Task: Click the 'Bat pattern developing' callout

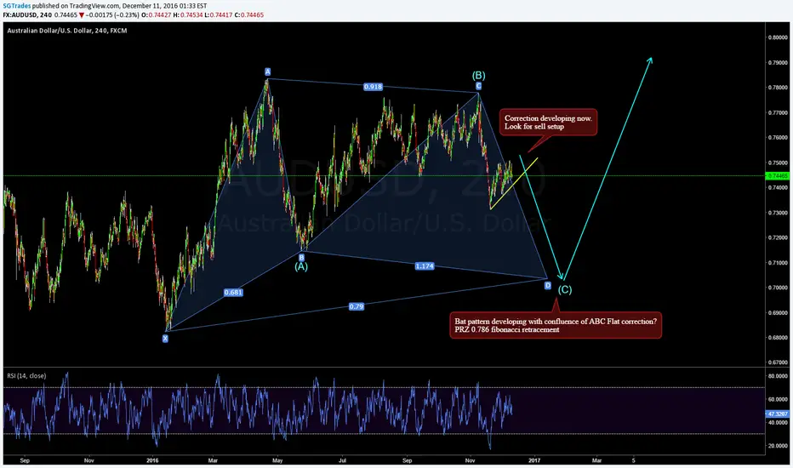Action: pos(556,325)
